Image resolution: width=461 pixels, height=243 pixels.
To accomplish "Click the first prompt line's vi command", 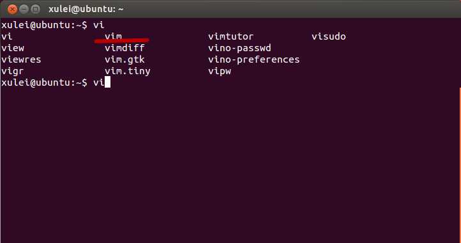I will [x=99, y=25].
